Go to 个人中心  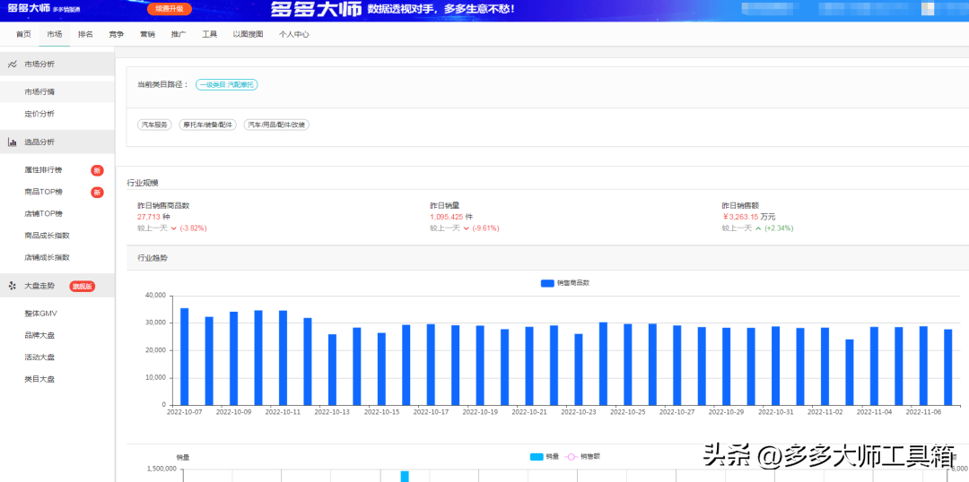[x=294, y=35]
